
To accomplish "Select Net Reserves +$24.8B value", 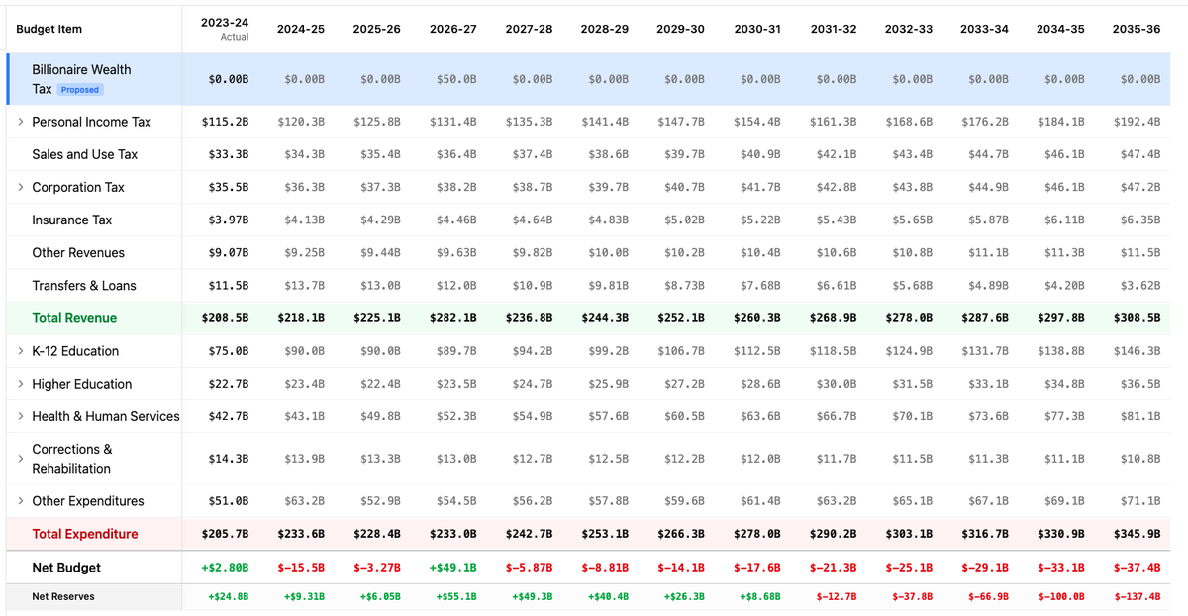I will coord(228,596).
